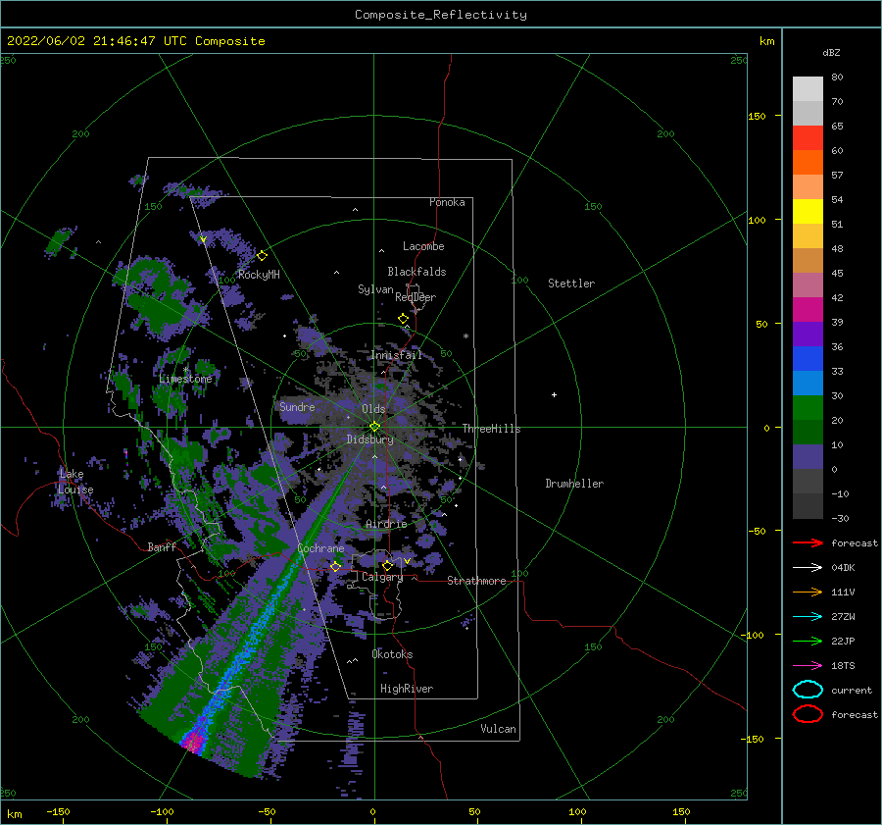Choose the magenta 18TS arrow legend icon
Screen dimensions: 882x825
click(x=808, y=666)
